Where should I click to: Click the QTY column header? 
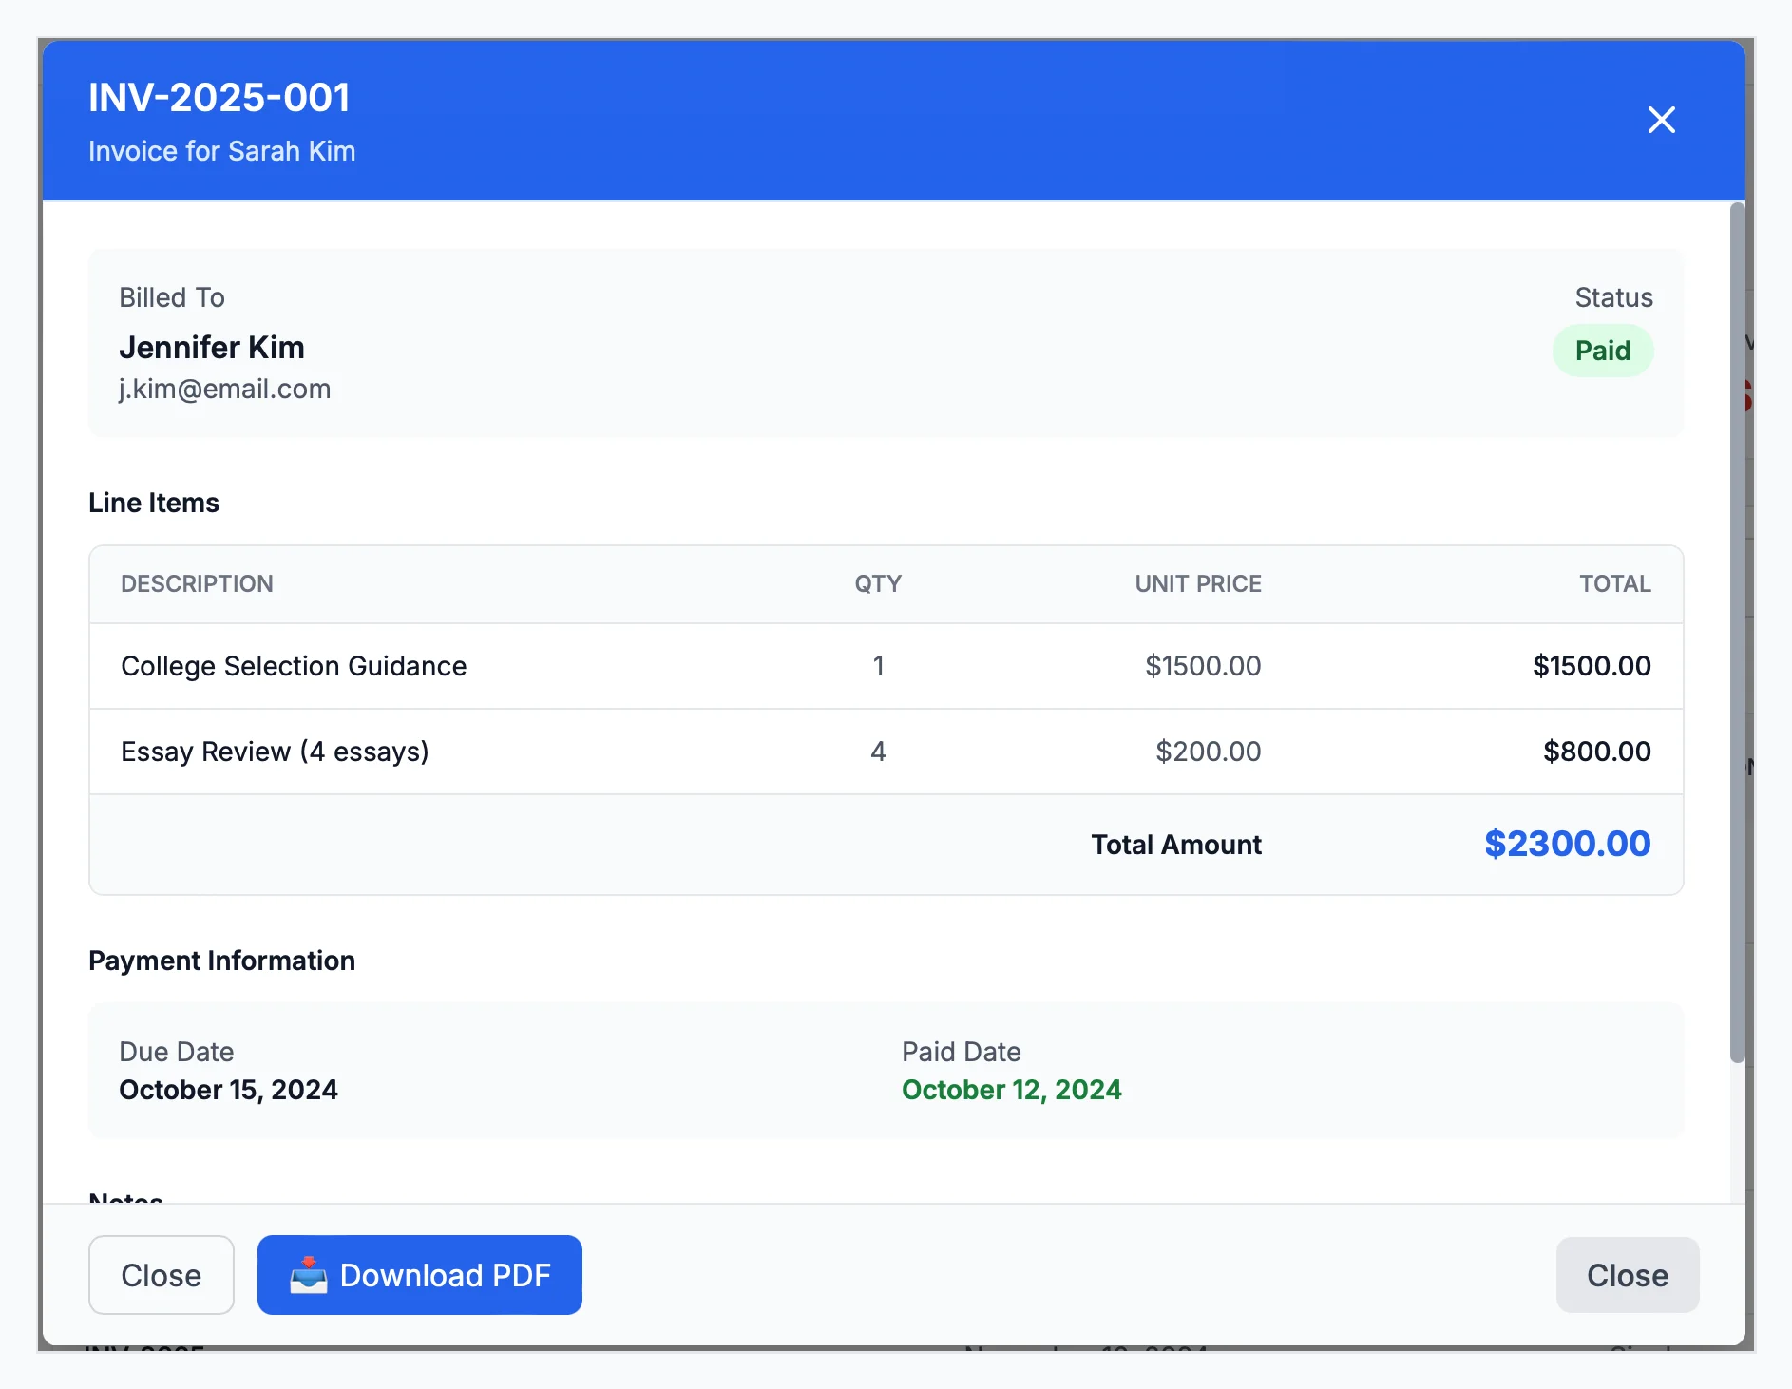click(877, 583)
